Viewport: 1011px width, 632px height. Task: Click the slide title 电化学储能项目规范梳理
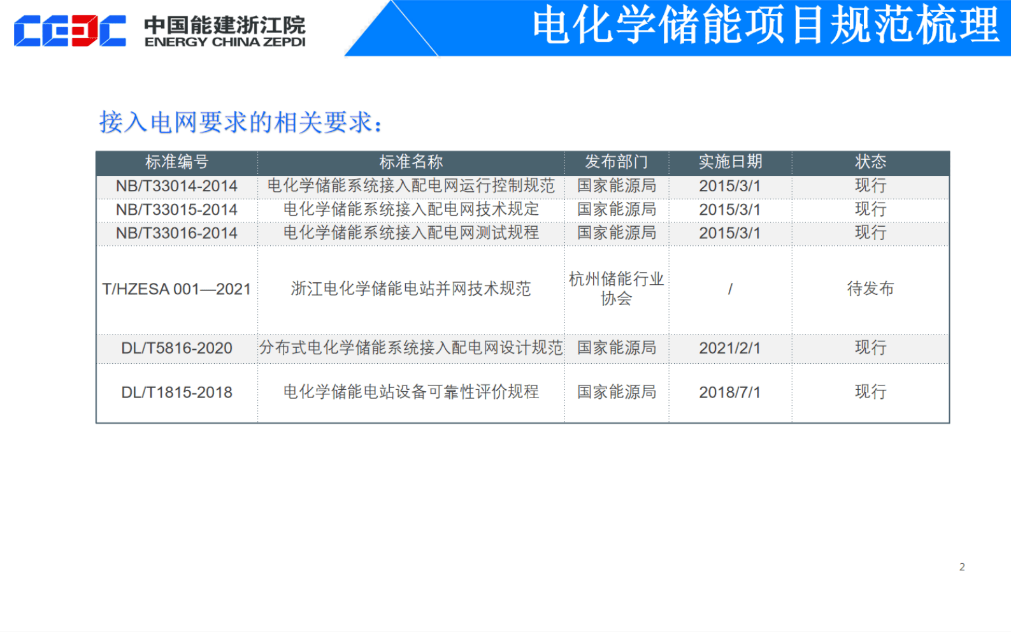(x=766, y=25)
